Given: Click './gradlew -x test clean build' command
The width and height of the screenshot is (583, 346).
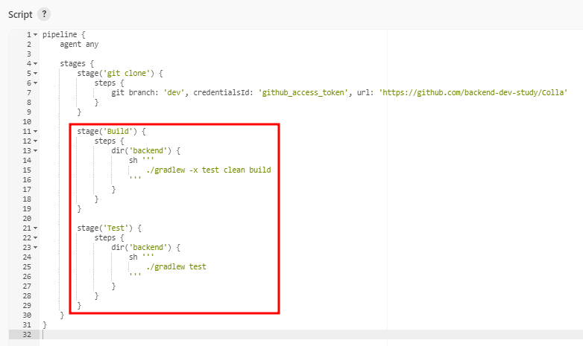Looking at the screenshot, I should pos(209,170).
